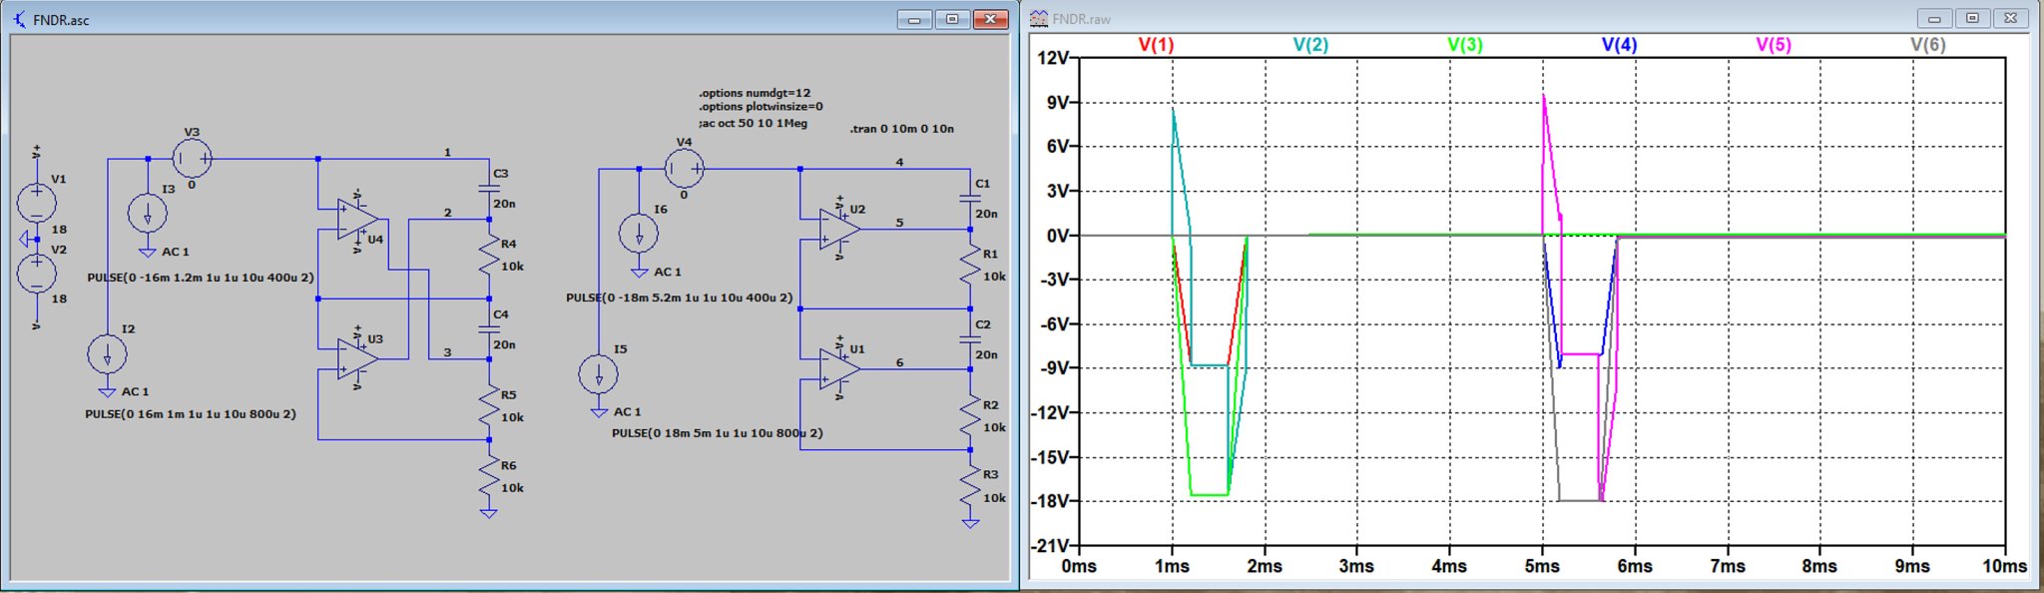Select capacitor C1 symbol
2044x593 pixels.
pos(970,198)
